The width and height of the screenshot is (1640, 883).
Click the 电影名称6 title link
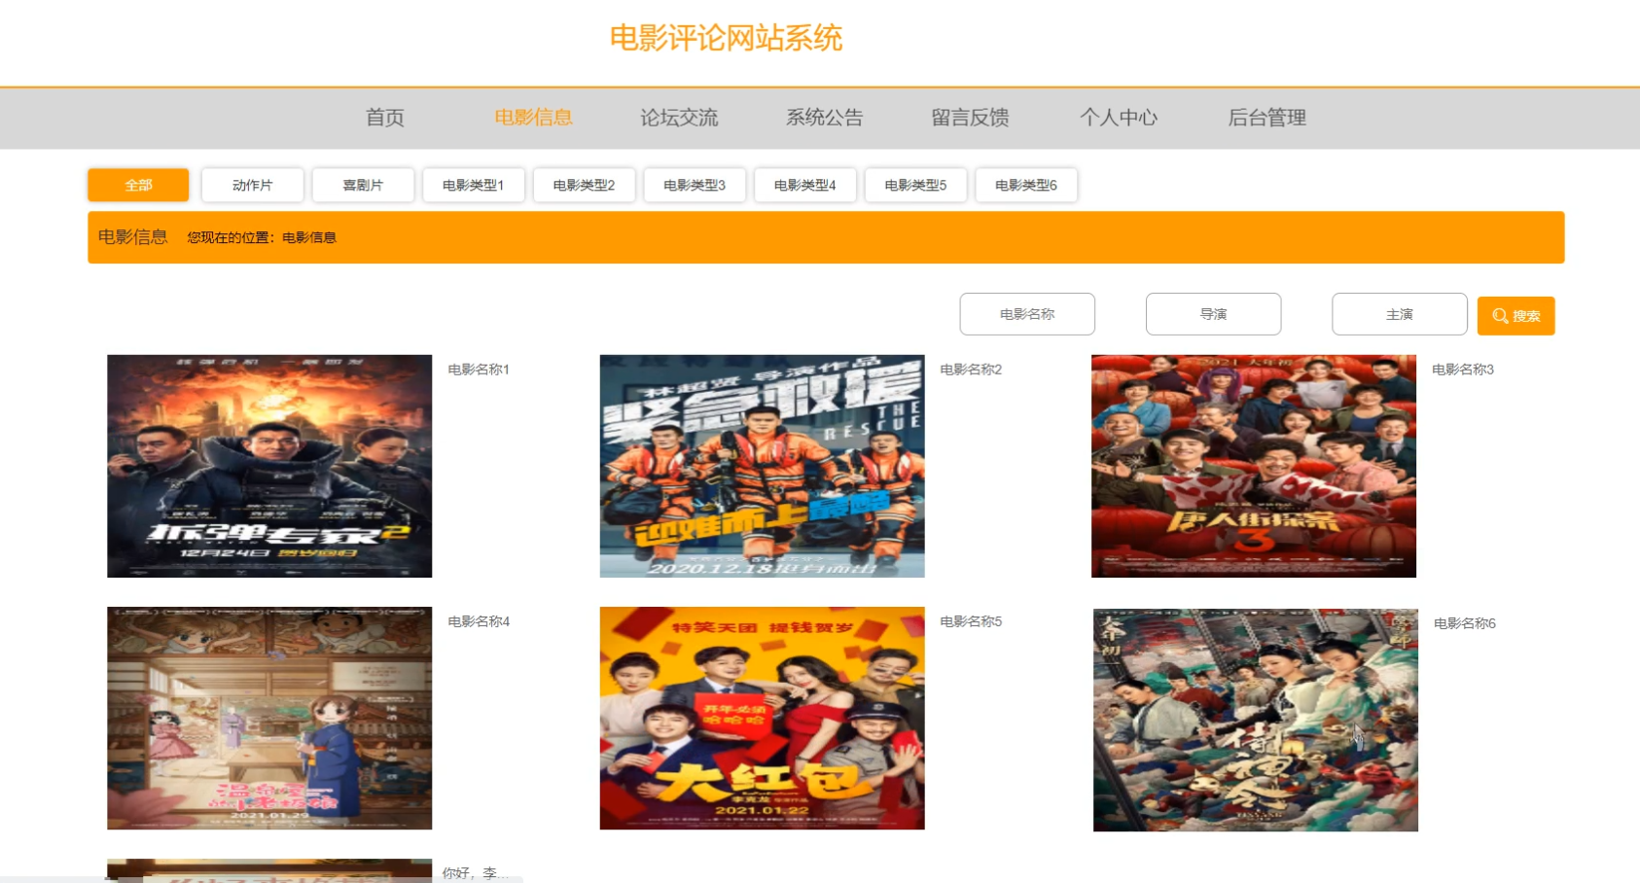pos(1465,623)
